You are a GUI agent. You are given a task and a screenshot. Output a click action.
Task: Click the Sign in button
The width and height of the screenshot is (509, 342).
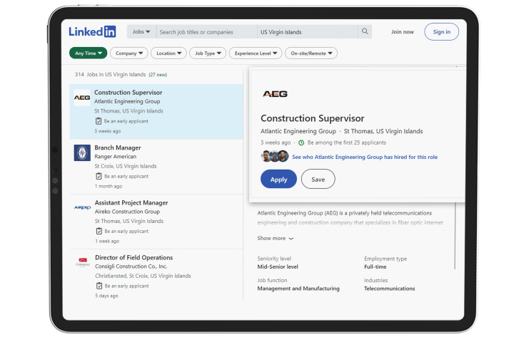pyautogui.click(x=441, y=32)
